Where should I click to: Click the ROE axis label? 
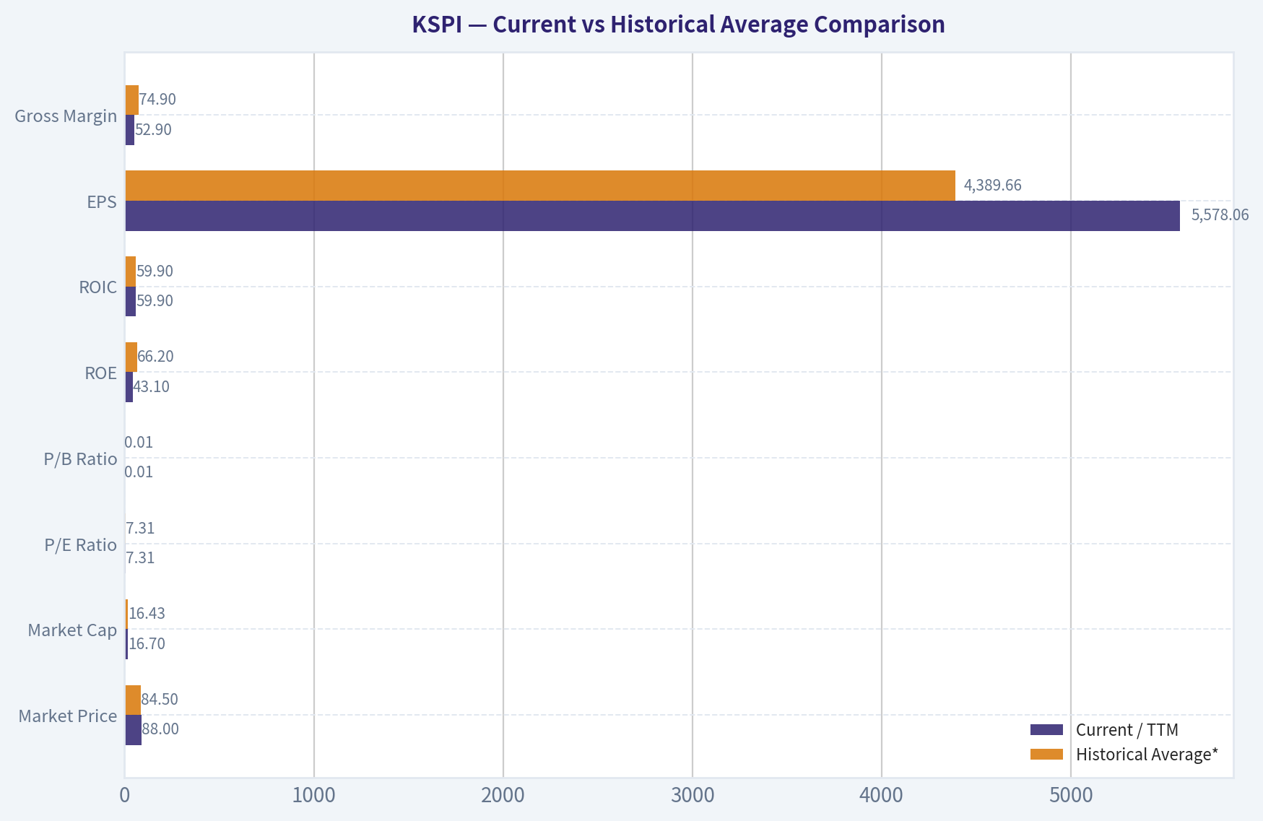[101, 373]
